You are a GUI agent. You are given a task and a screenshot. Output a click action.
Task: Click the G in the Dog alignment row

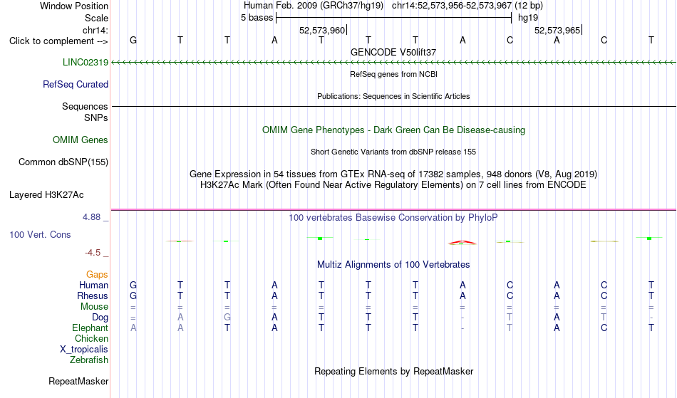(227, 318)
